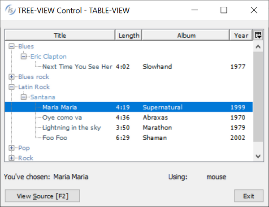The height and width of the screenshot is (207, 269).
Task: Click the application logo icon in title bar
Action: (x=10, y=10)
